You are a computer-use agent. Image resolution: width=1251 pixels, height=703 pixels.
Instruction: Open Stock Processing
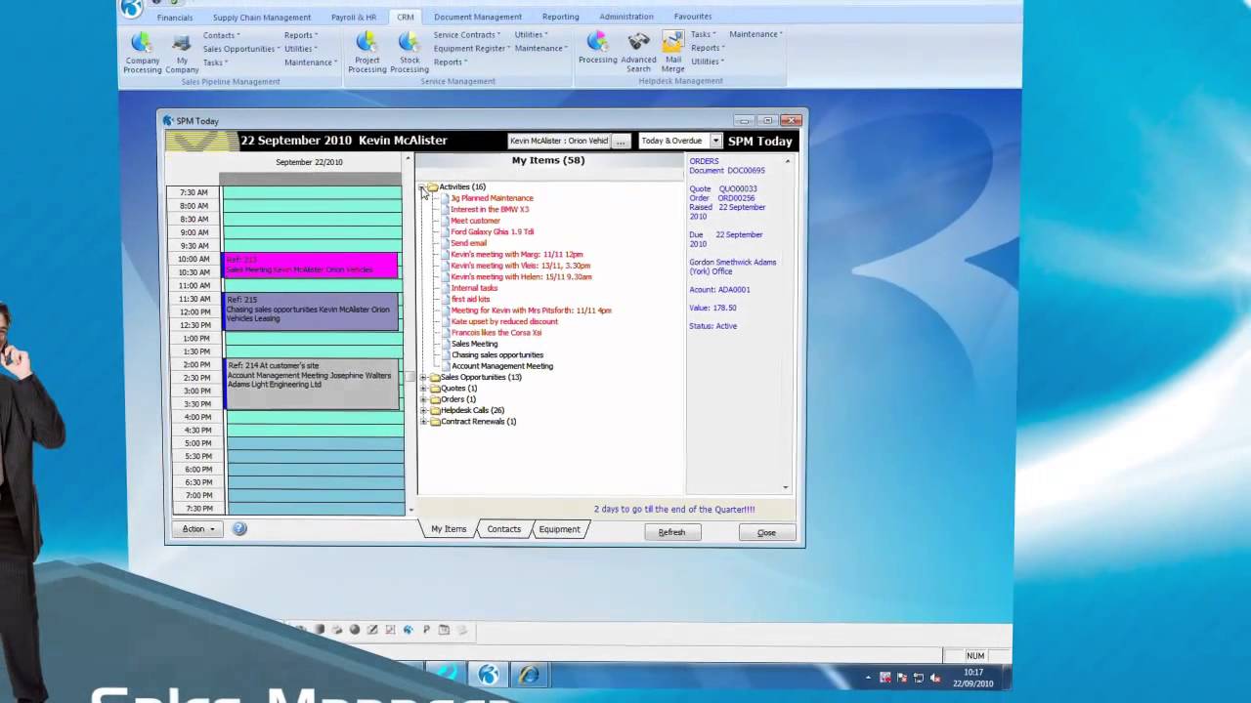409,52
